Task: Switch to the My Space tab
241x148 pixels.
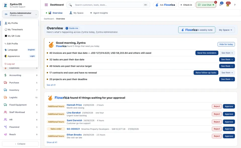Action: (76, 13)
